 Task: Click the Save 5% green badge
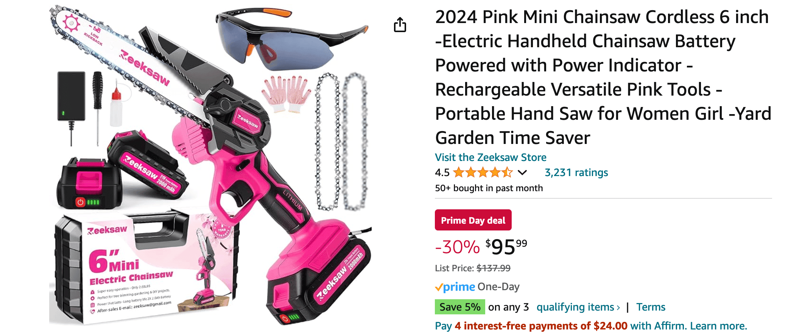[x=459, y=307]
